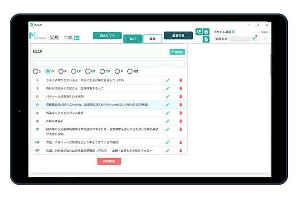This screenshot has height=199, width=298.
Task: Switch to the 処方 tab
Action: 132,38
